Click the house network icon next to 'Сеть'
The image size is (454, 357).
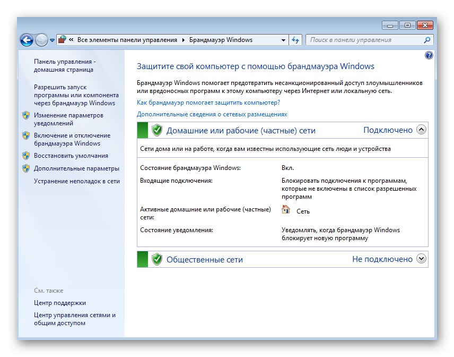tap(286, 209)
